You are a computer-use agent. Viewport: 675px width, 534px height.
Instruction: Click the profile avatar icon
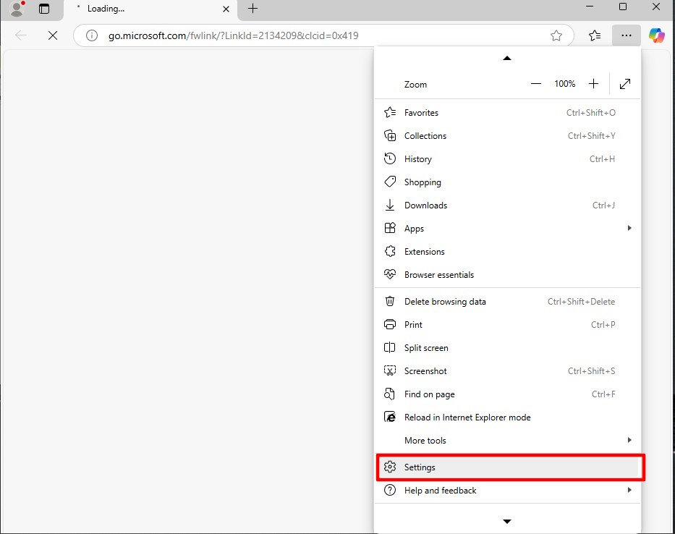pyautogui.click(x=17, y=9)
